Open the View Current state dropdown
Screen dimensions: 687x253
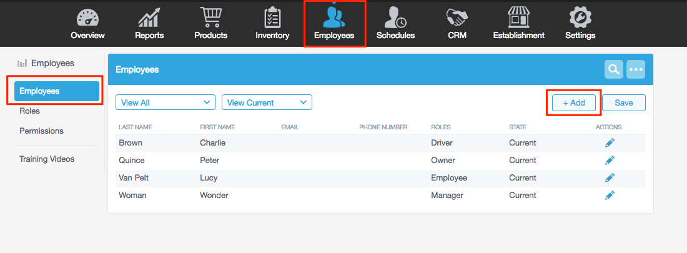pyautogui.click(x=267, y=102)
